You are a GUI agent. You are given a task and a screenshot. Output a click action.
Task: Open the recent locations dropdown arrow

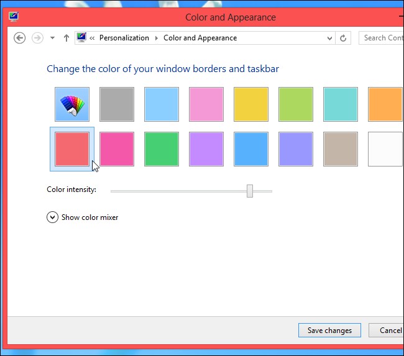53,38
